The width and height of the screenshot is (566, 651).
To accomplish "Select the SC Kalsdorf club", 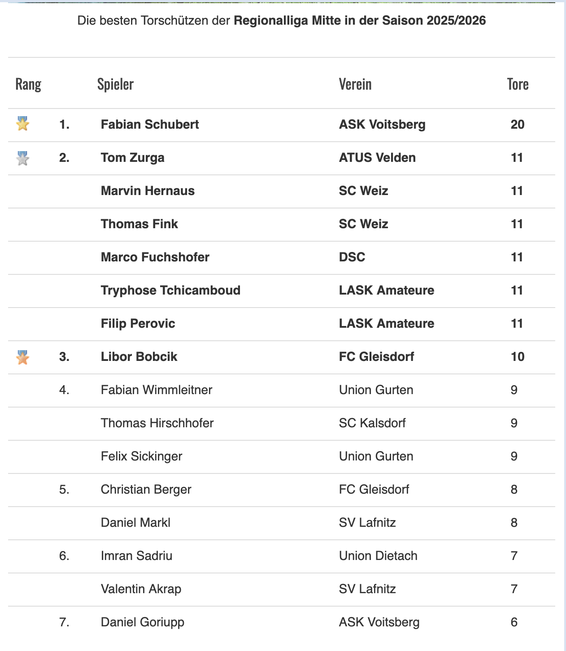I will point(372,423).
